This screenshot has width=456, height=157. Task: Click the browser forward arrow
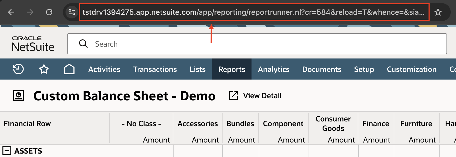[30, 12]
